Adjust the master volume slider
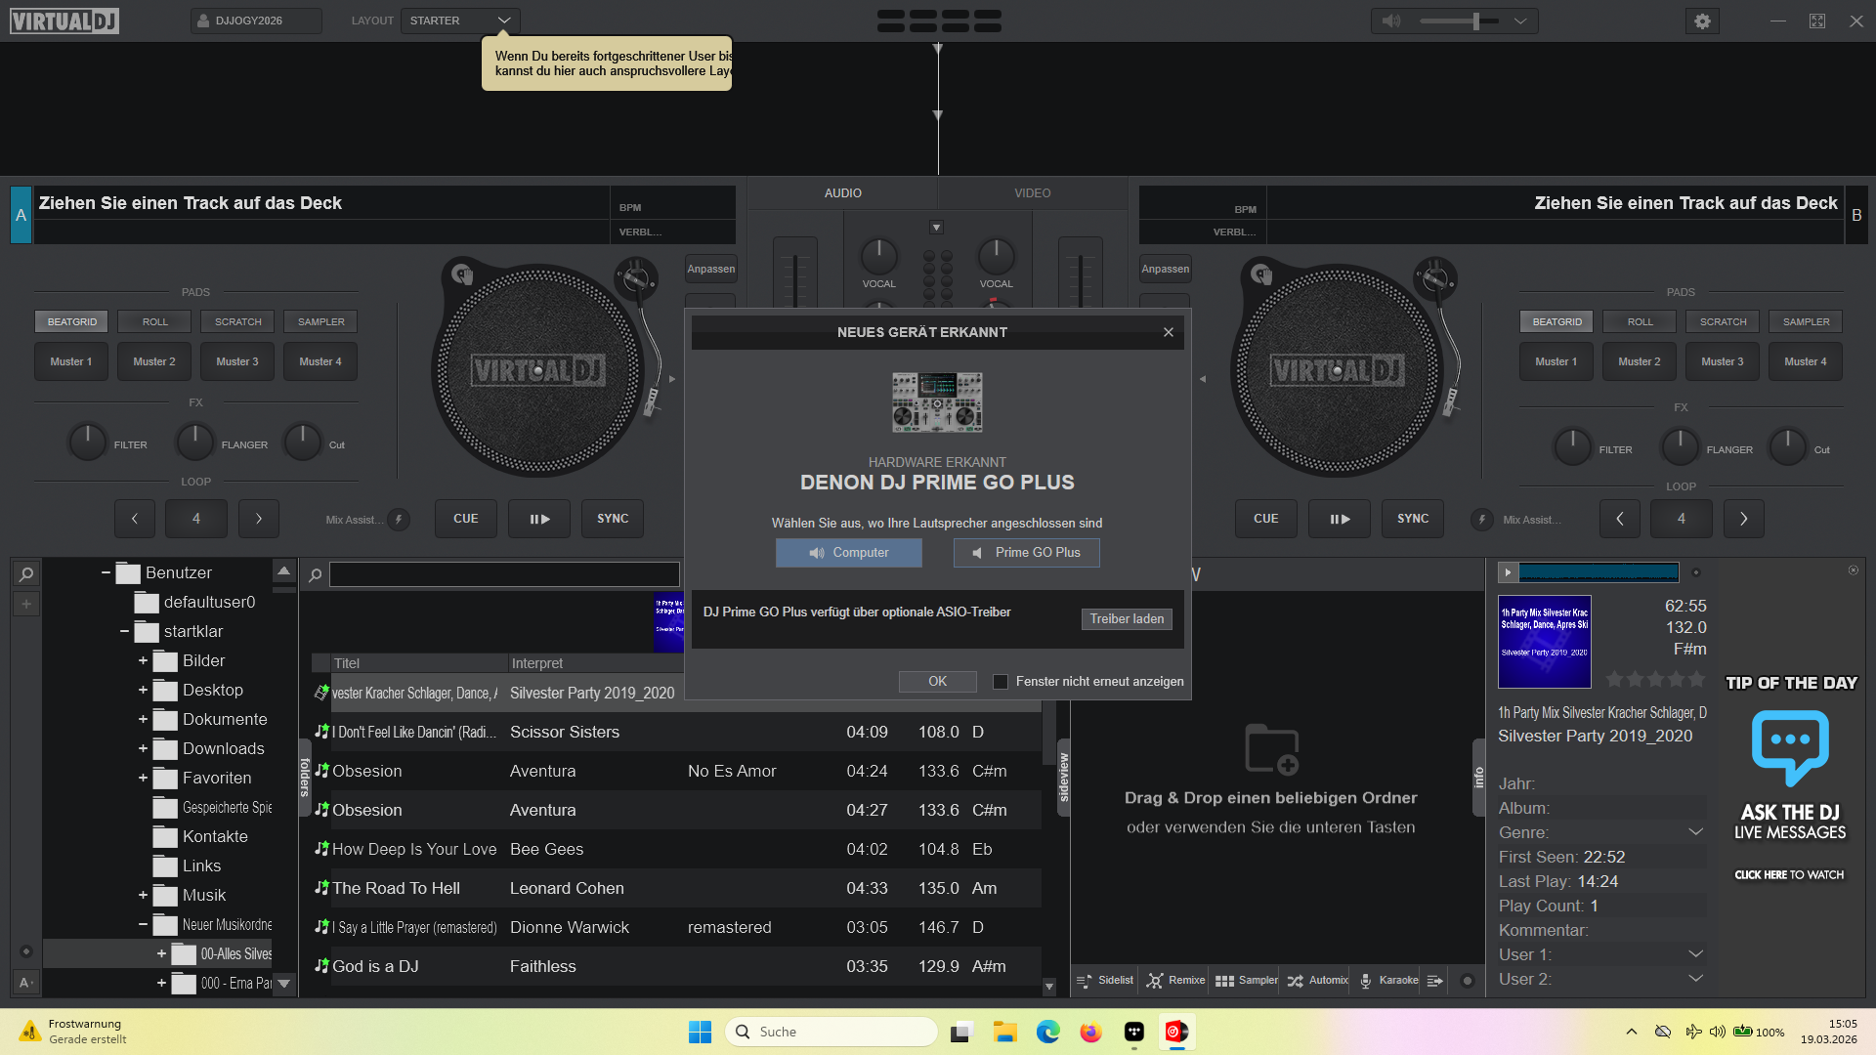Viewport: 1876px width, 1055px height. (x=1475, y=21)
